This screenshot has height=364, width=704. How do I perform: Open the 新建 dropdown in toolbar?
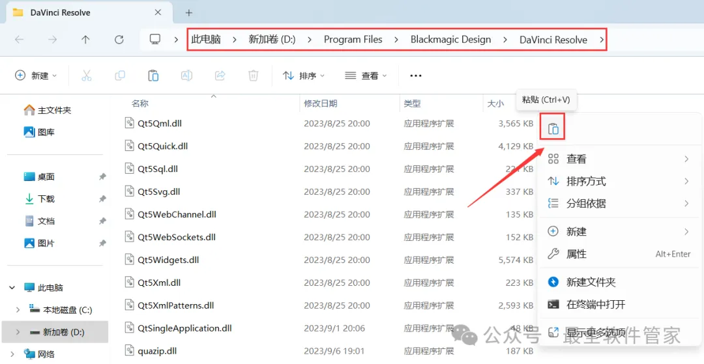(36, 76)
